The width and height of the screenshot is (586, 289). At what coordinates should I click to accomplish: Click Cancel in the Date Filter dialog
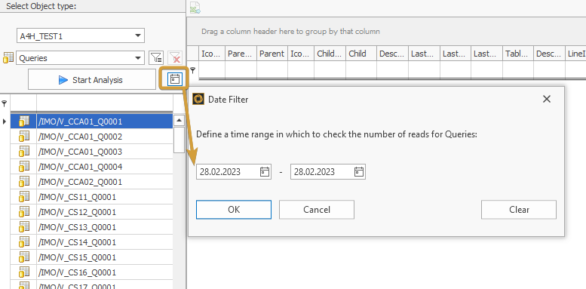point(317,209)
